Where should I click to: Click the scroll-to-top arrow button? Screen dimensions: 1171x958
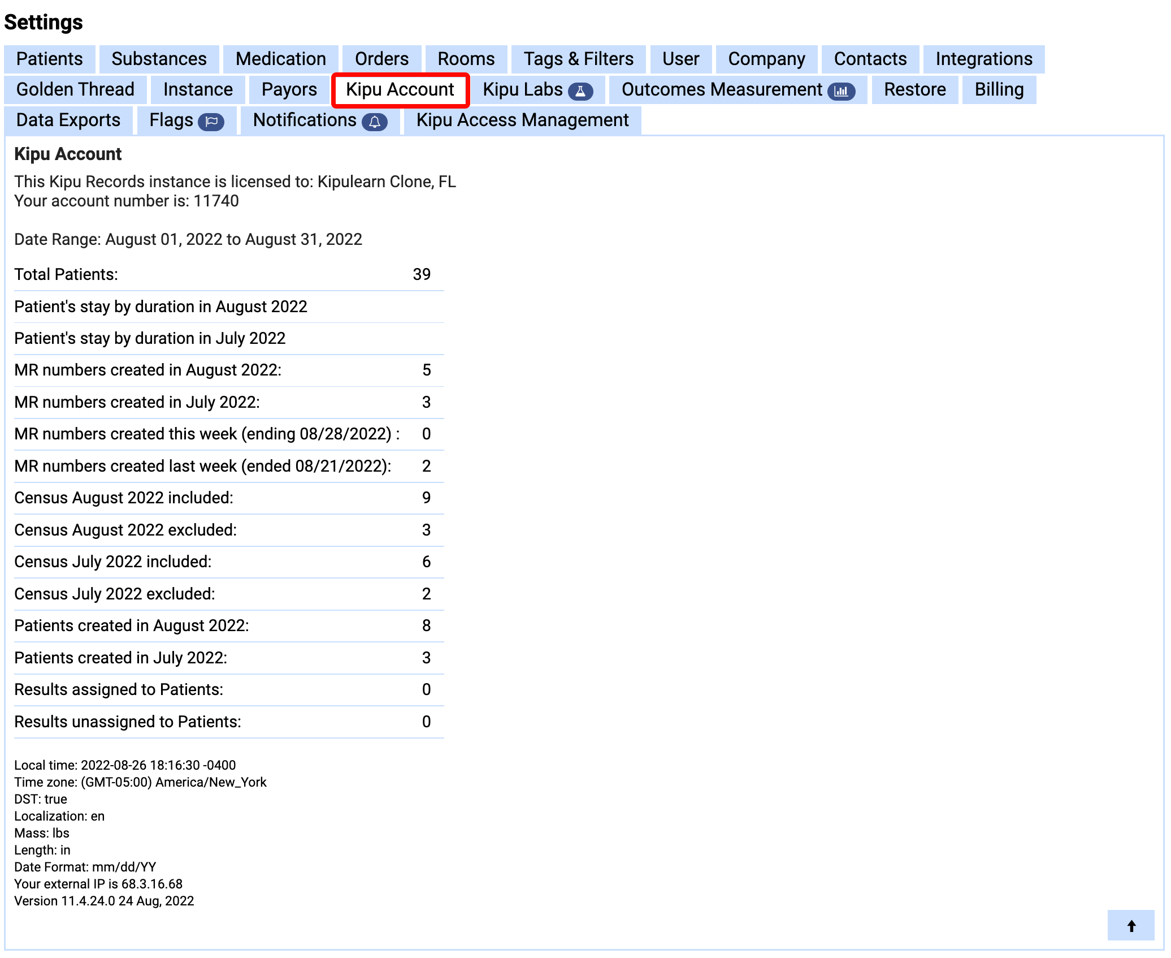tap(1131, 925)
